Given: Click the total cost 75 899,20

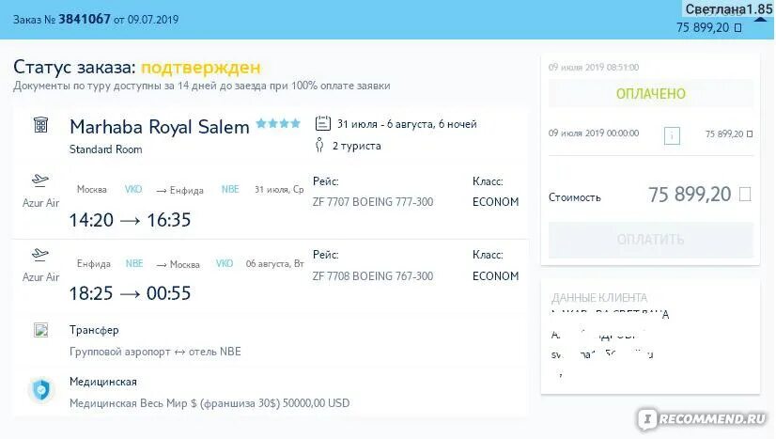Looking at the screenshot, I should 690,195.
